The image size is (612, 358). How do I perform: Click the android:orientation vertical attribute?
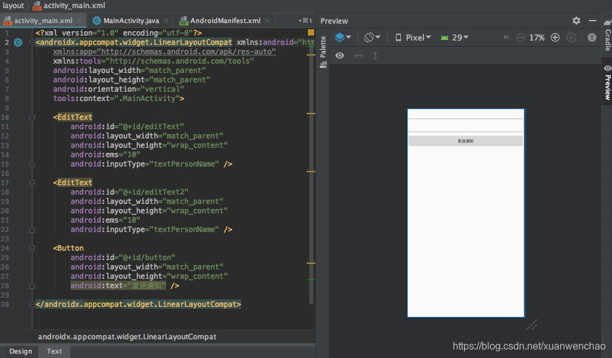click(x=119, y=89)
